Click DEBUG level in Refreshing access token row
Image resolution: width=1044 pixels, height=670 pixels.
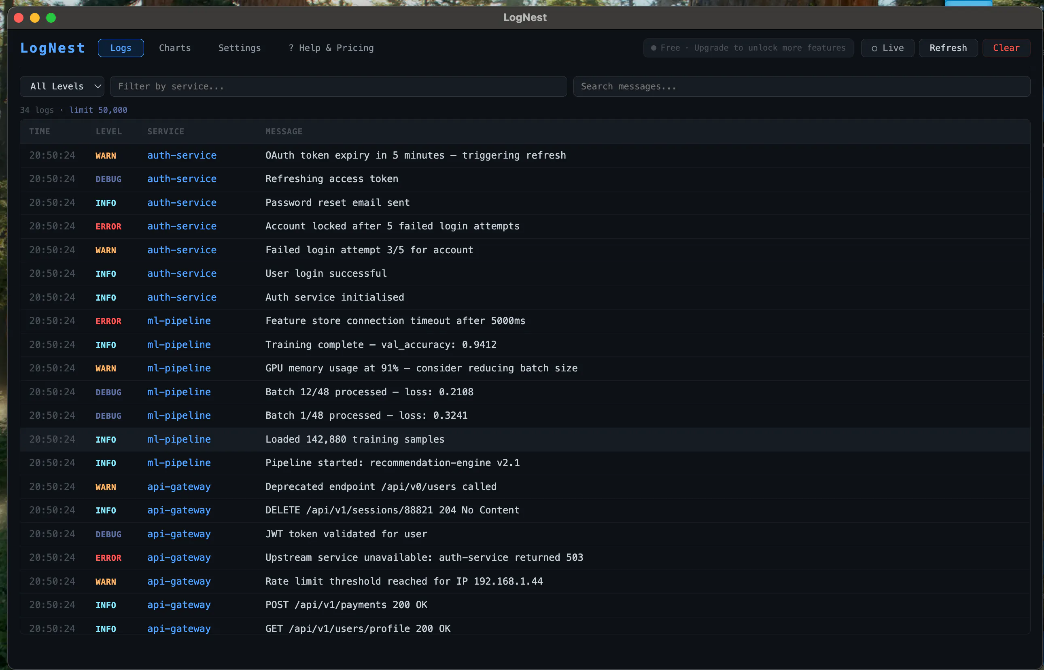pos(108,179)
